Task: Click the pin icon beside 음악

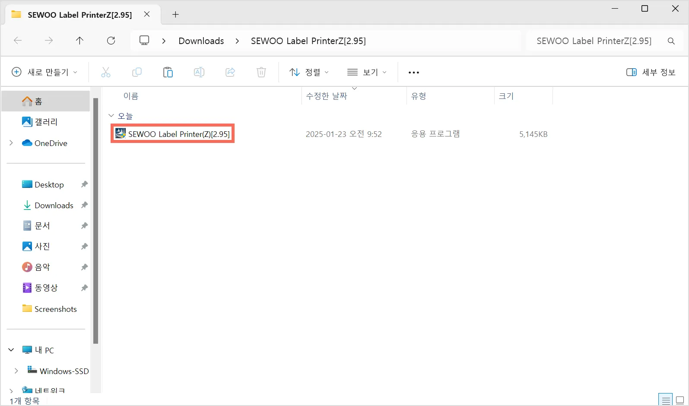Action: pos(84,267)
